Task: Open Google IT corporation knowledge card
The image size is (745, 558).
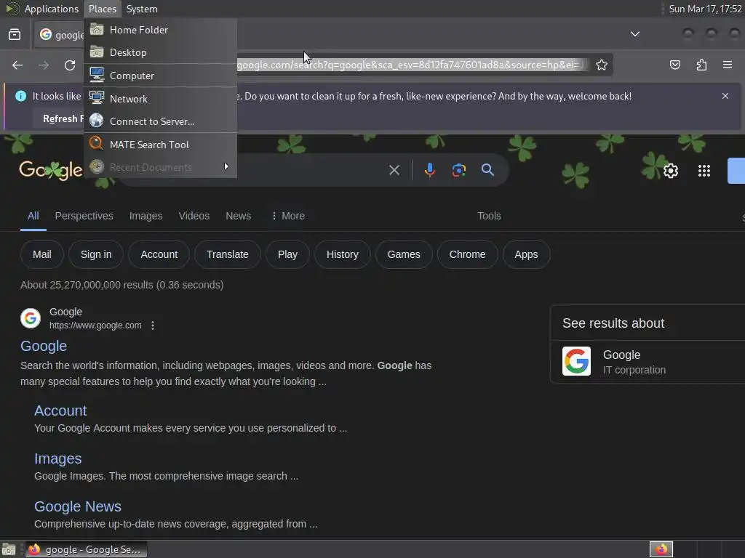Action: (x=648, y=362)
